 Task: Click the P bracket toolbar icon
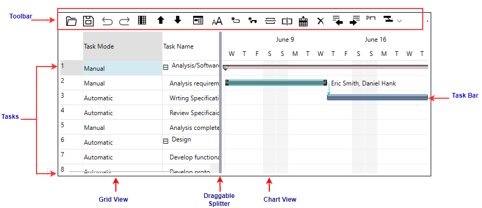pyautogui.click(x=371, y=18)
